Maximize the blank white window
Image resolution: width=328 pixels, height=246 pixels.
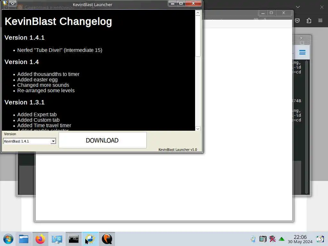pos(271,13)
